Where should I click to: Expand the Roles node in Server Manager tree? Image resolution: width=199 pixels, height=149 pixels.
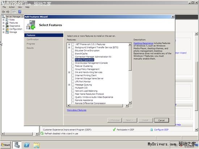pos(4,20)
